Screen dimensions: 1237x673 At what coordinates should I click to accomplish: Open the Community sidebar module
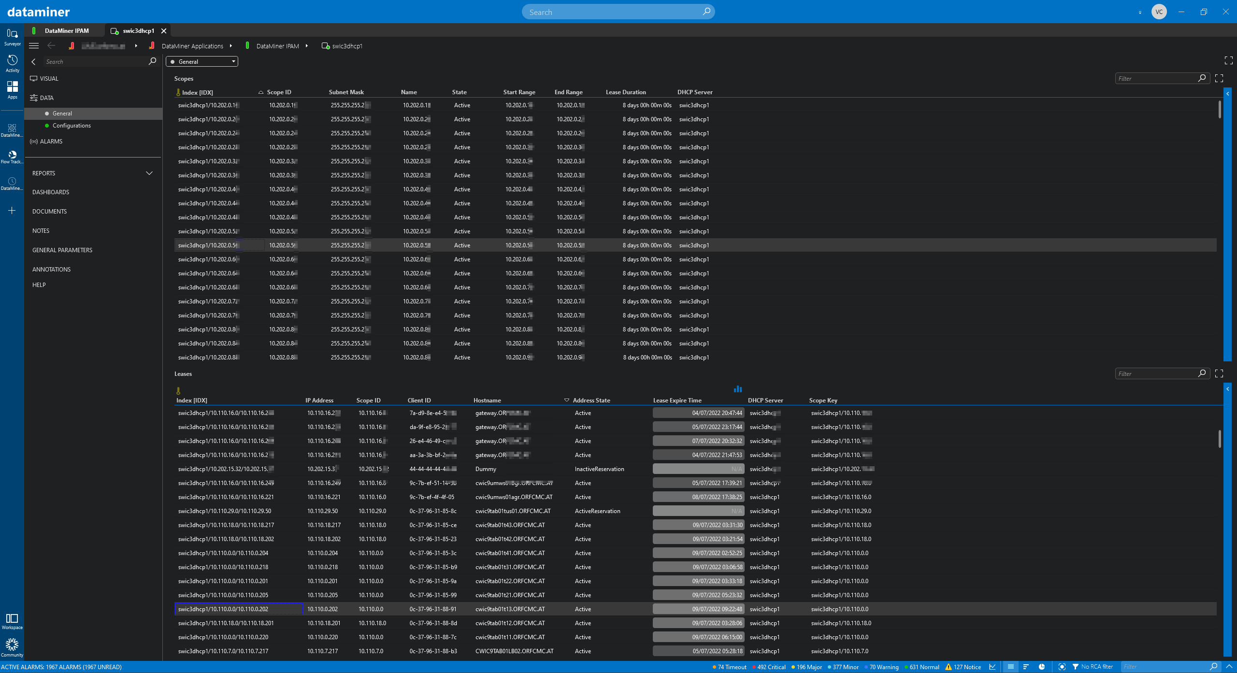pos(12,648)
